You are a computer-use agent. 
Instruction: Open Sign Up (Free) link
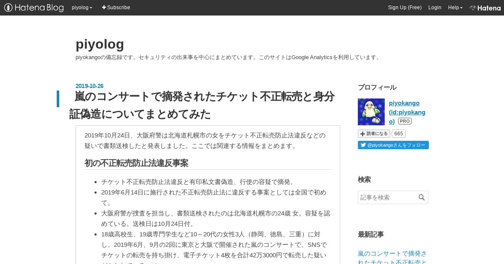[x=405, y=8]
